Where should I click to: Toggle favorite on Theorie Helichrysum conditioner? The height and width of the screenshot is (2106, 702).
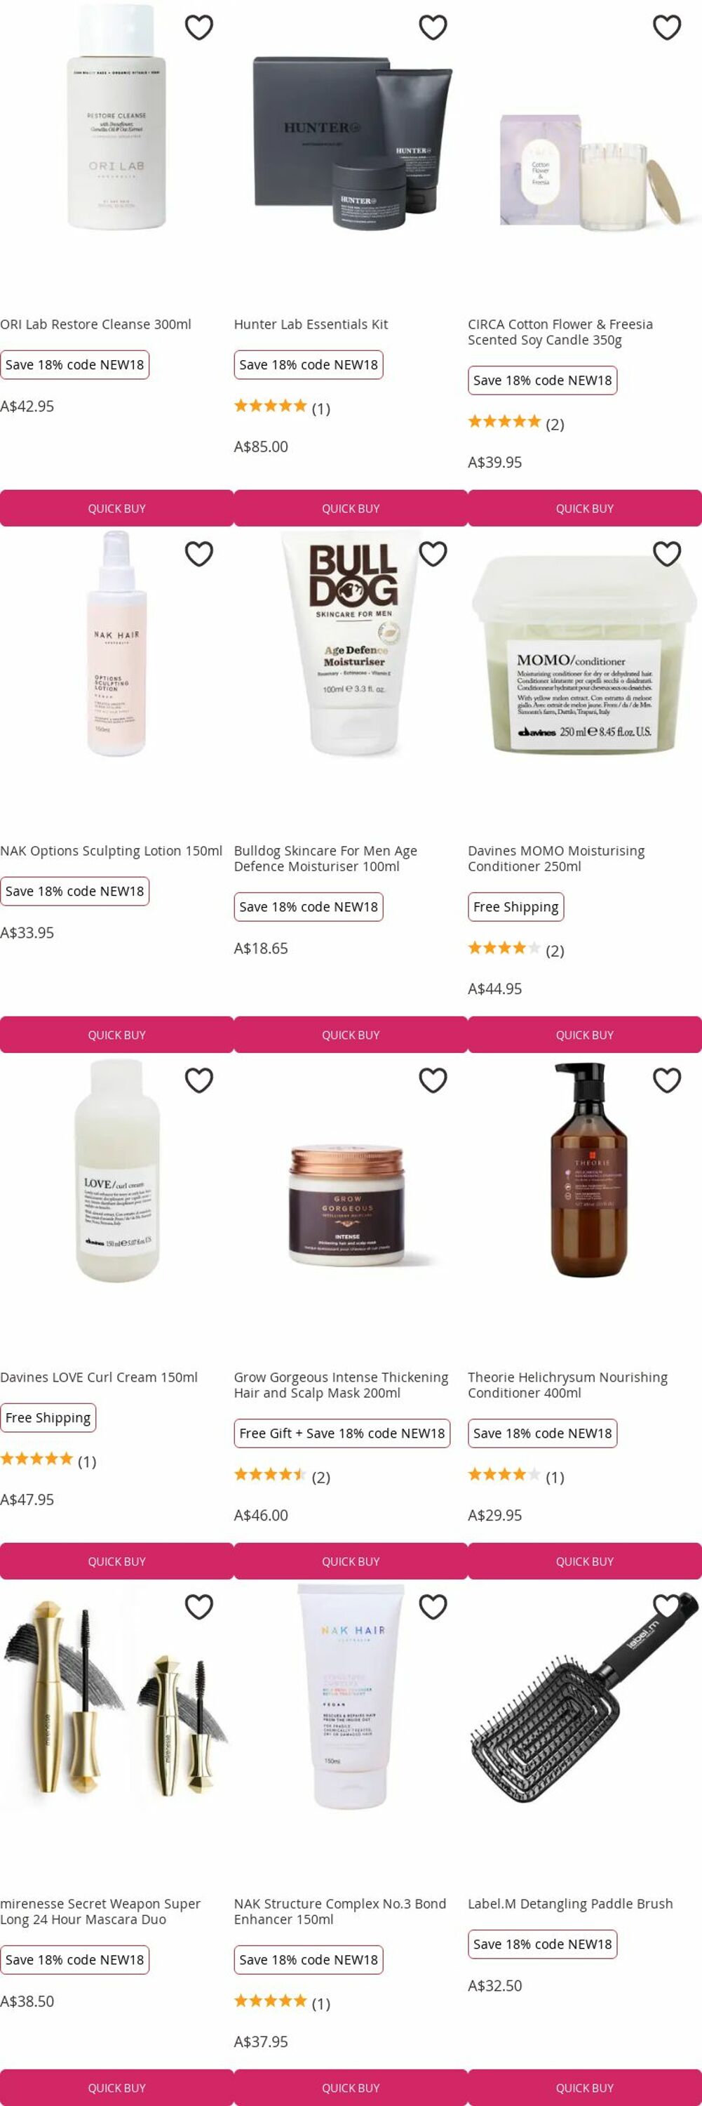667,1081
